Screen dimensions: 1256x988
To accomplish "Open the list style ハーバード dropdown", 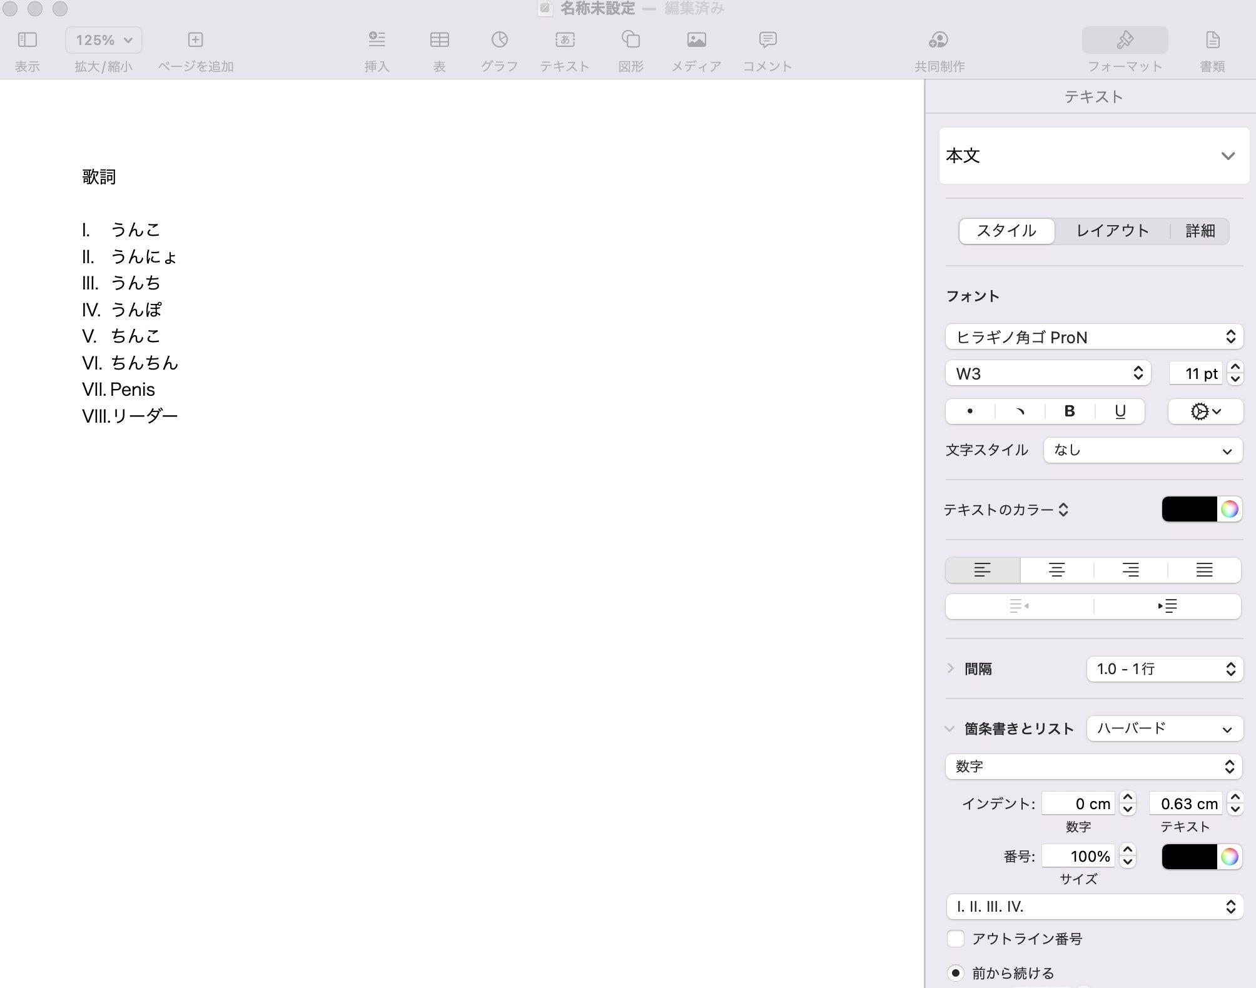I will (x=1164, y=728).
